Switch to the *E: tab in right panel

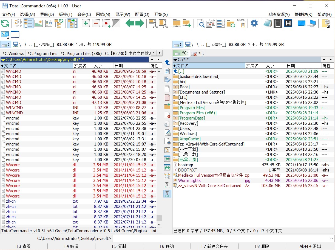click(197, 53)
